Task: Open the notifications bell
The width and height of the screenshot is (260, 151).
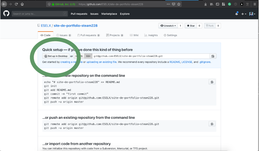Action: point(237,14)
